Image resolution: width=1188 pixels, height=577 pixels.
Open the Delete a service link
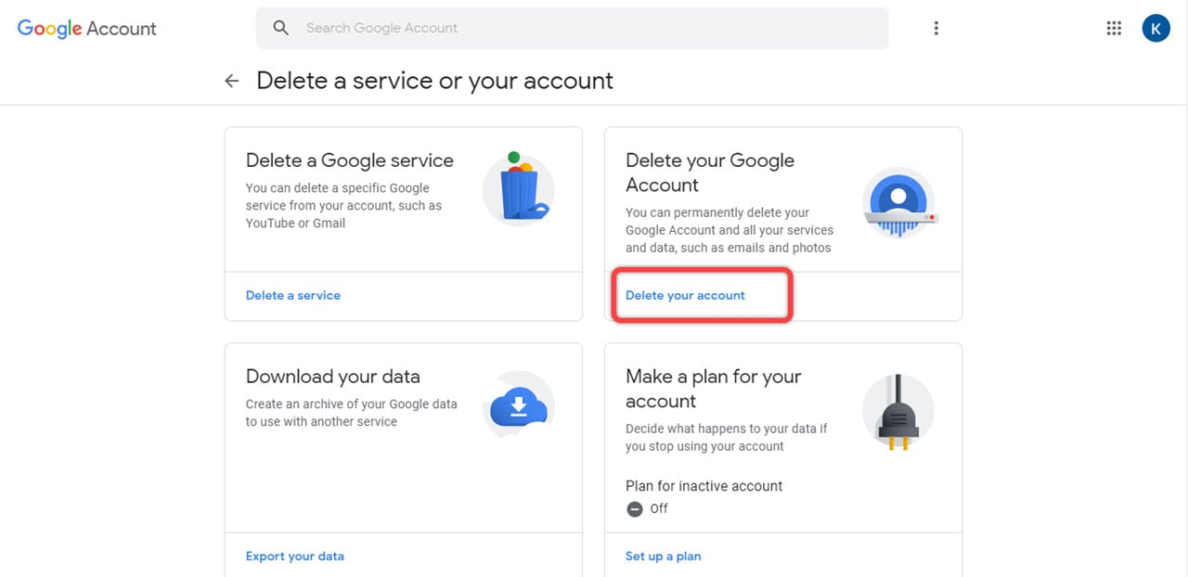[x=293, y=295]
